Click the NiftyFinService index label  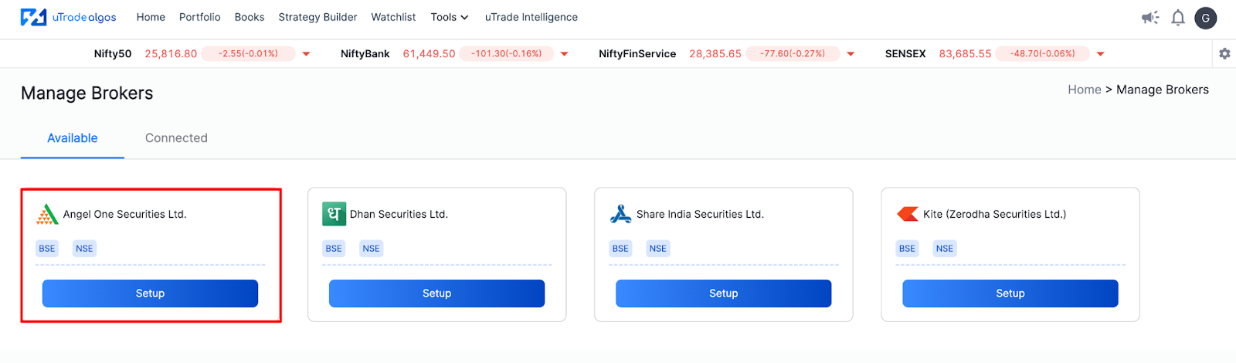click(x=637, y=54)
